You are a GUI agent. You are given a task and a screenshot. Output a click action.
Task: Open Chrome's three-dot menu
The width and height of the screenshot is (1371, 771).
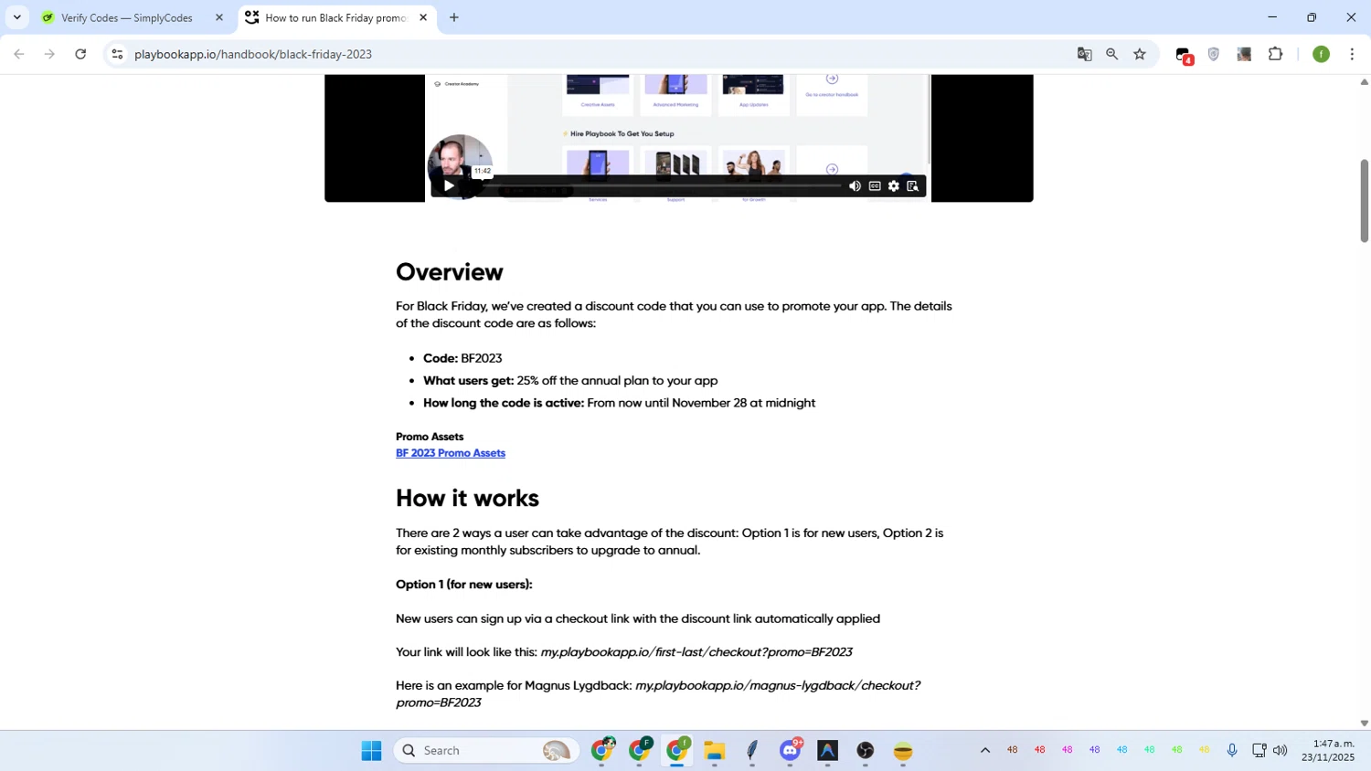(x=1352, y=54)
